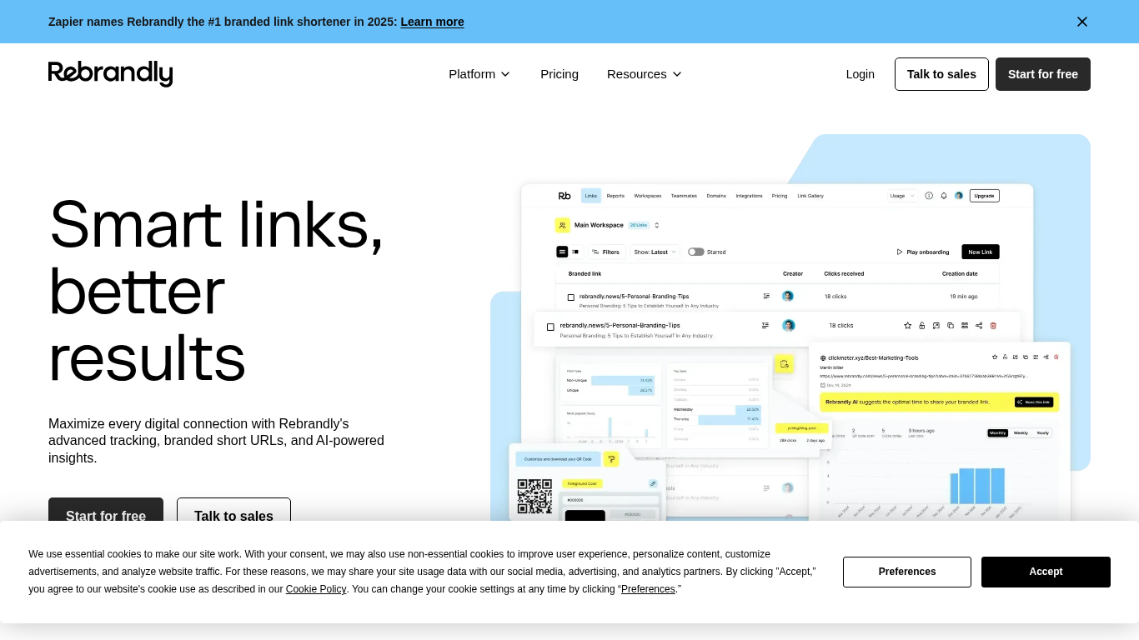1139x640 pixels.
Task: Open cookie Preferences button
Action: coord(907,572)
